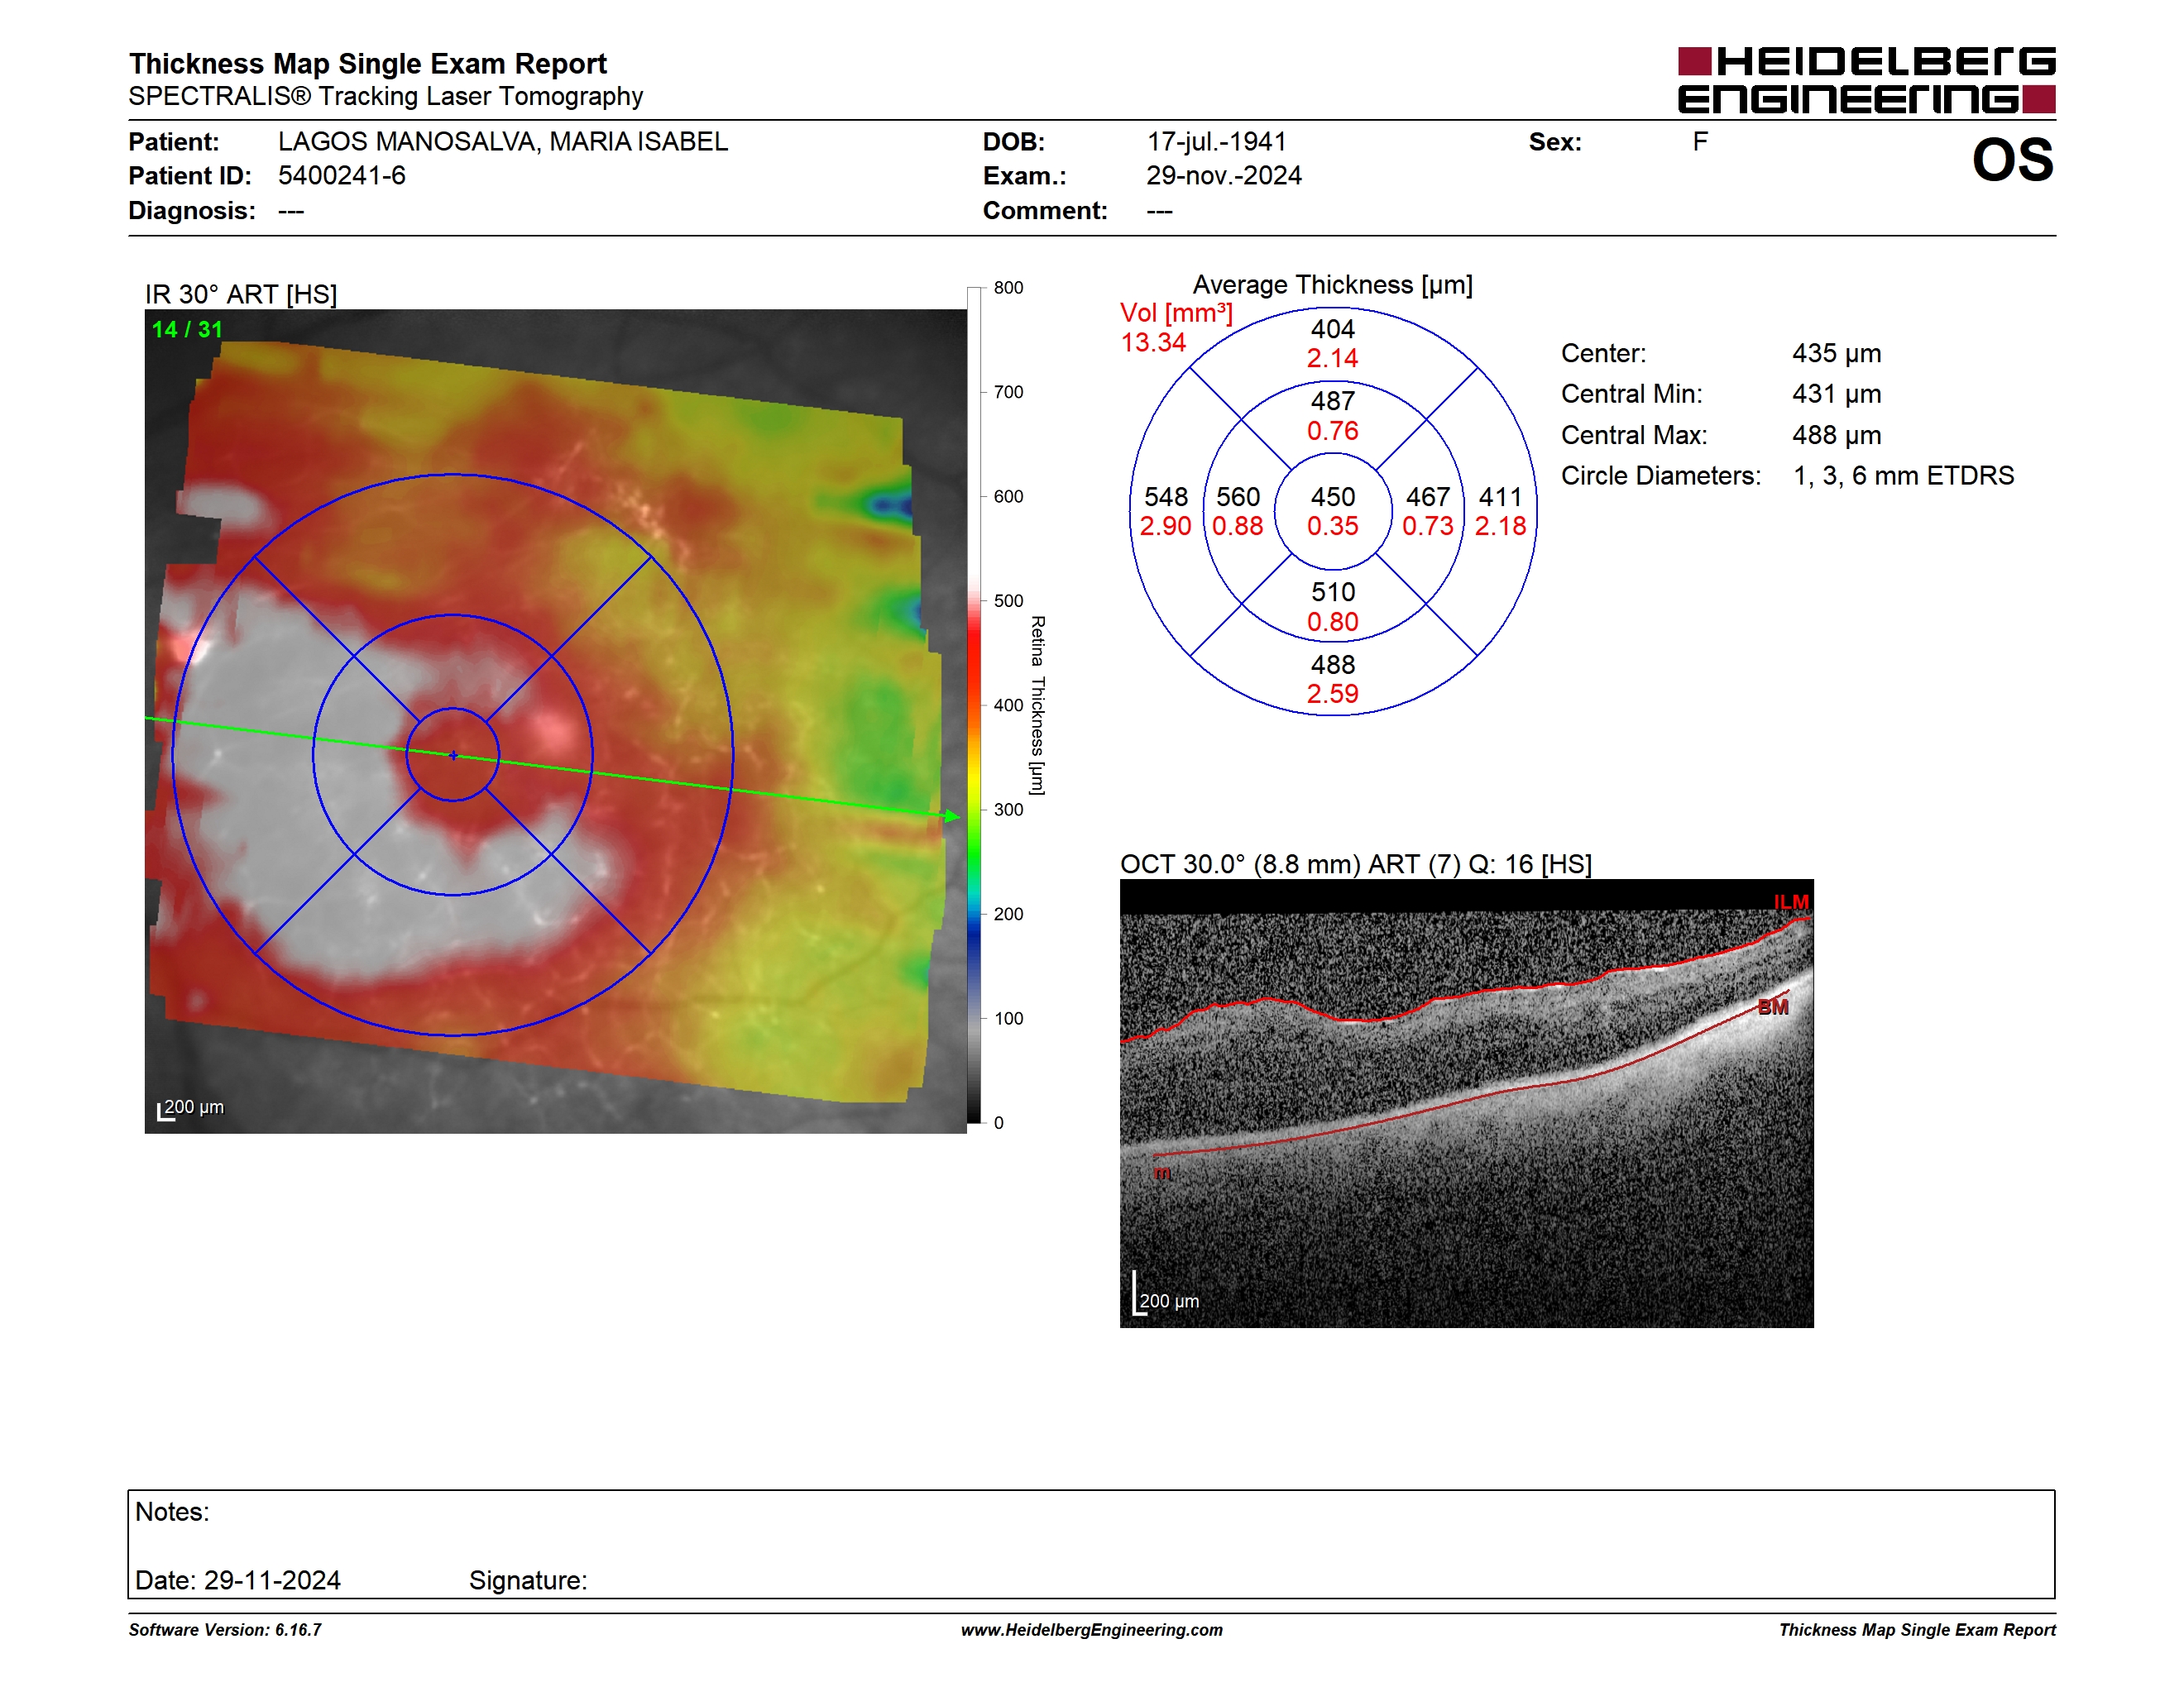Click the patient ID 5400241-6

click(342, 176)
